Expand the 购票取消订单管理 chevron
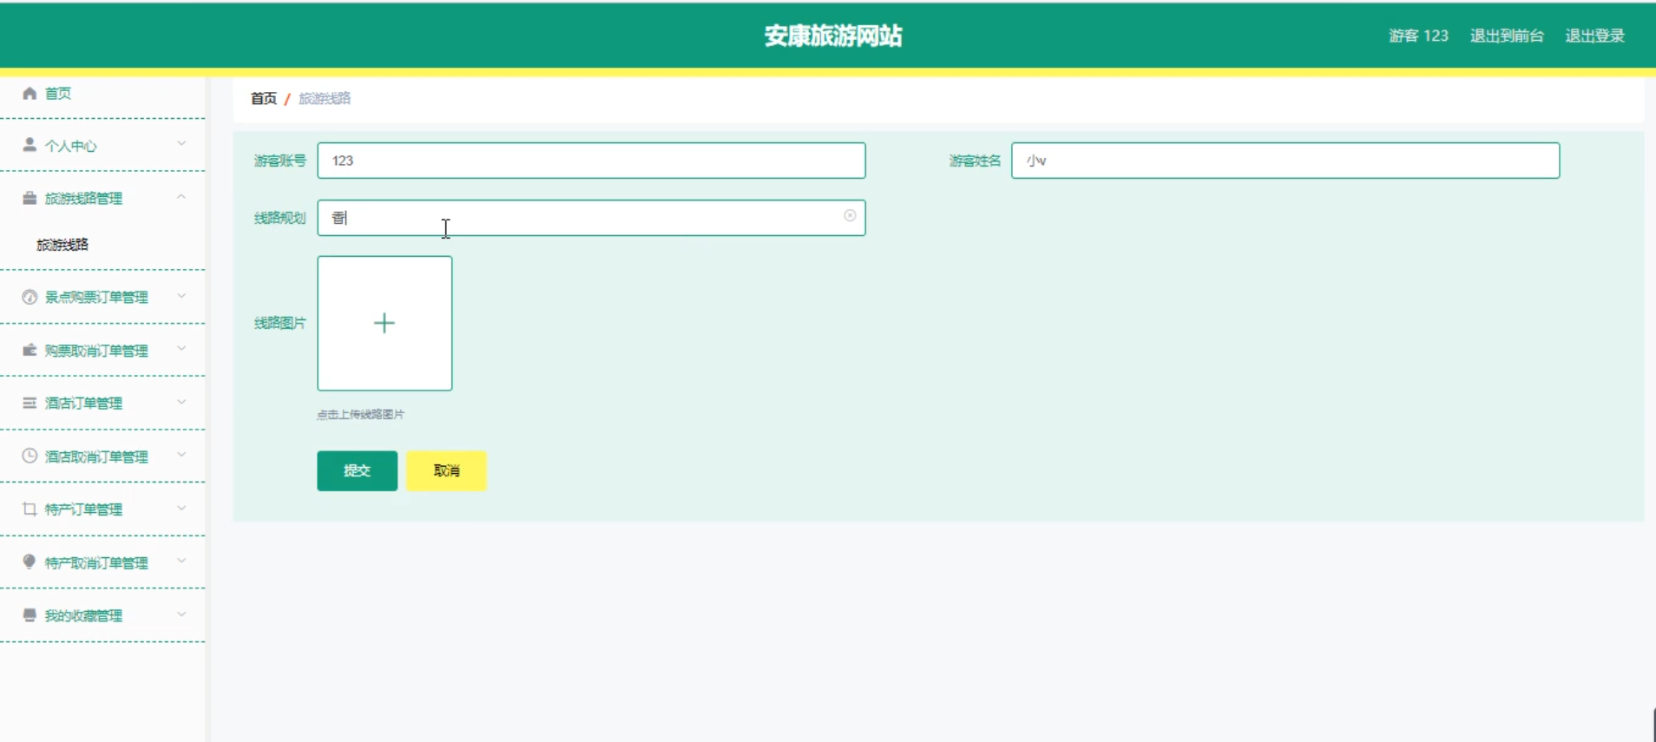Viewport: 1656px width, 742px height. click(x=181, y=349)
